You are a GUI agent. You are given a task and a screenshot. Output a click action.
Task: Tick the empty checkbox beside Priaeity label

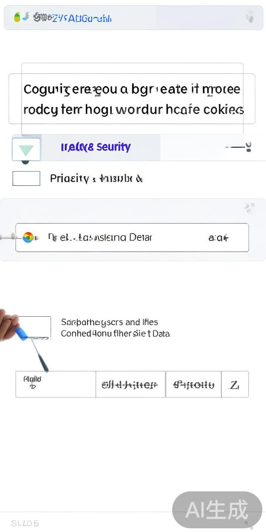(x=26, y=178)
